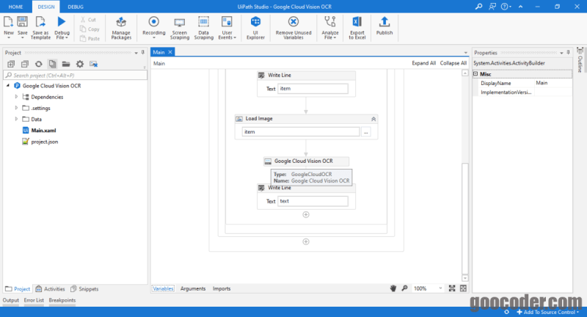Screen dimensions: 587x317
Task: Open Manage Packages
Action: point(121,28)
